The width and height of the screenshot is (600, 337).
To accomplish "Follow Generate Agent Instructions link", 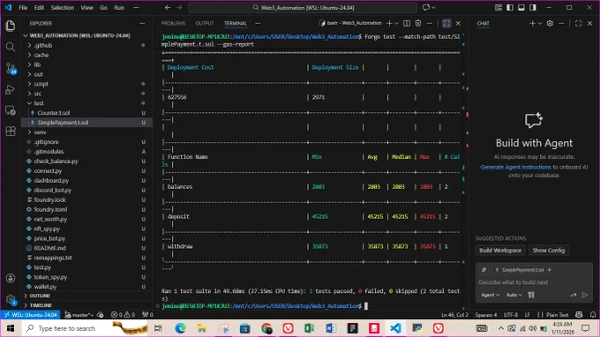I will (x=515, y=167).
